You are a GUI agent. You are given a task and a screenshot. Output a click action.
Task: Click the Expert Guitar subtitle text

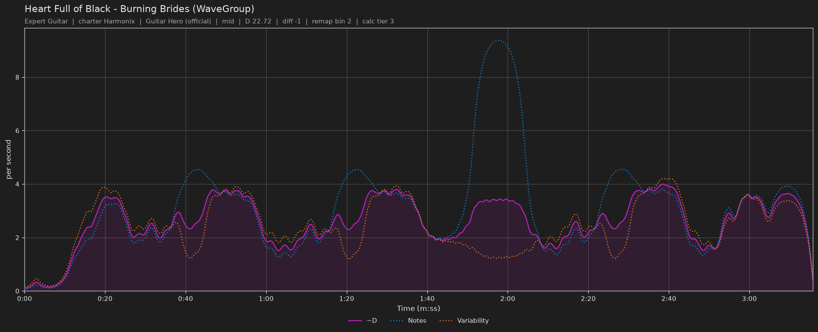coord(46,21)
